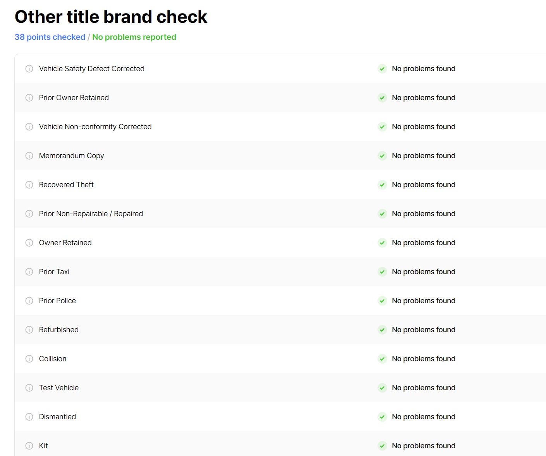Select green check icon in Prior Police row
Viewport: 546px width, 456px height.
pyautogui.click(x=382, y=301)
